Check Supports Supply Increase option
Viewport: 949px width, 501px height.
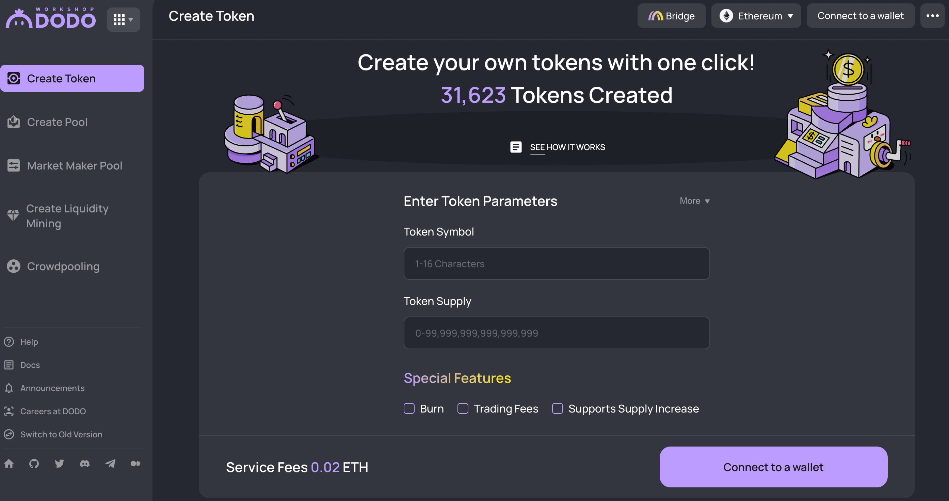coord(558,408)
